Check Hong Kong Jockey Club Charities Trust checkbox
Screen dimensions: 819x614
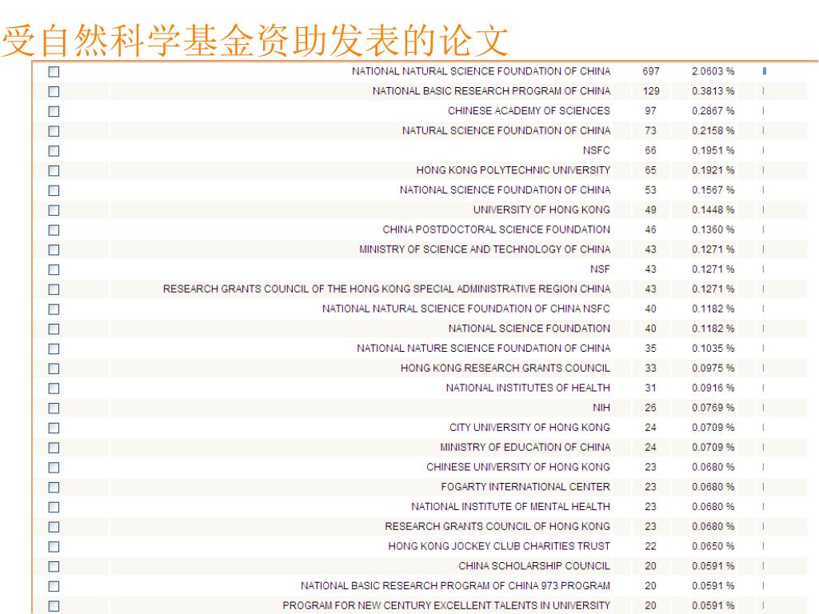[x=54, y=547]
